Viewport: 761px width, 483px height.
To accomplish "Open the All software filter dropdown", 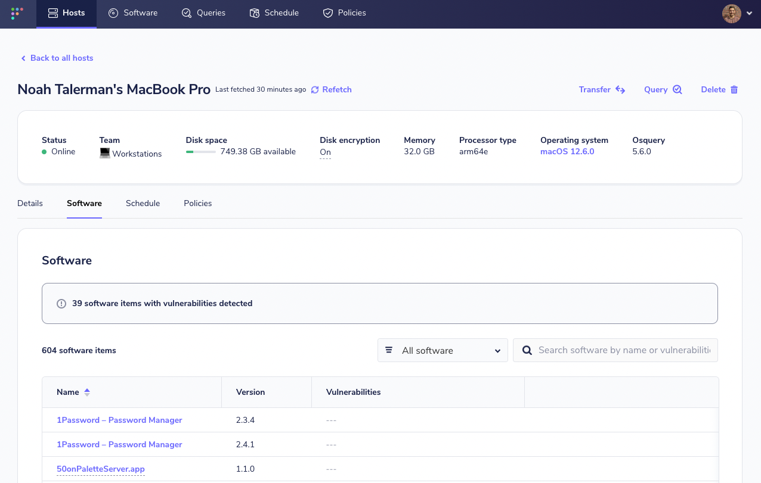I will (x=443, y=350).
